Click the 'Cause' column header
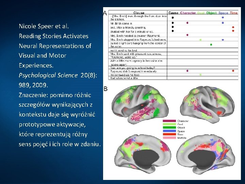The image size is (245, 184). (x=173, y=13)
